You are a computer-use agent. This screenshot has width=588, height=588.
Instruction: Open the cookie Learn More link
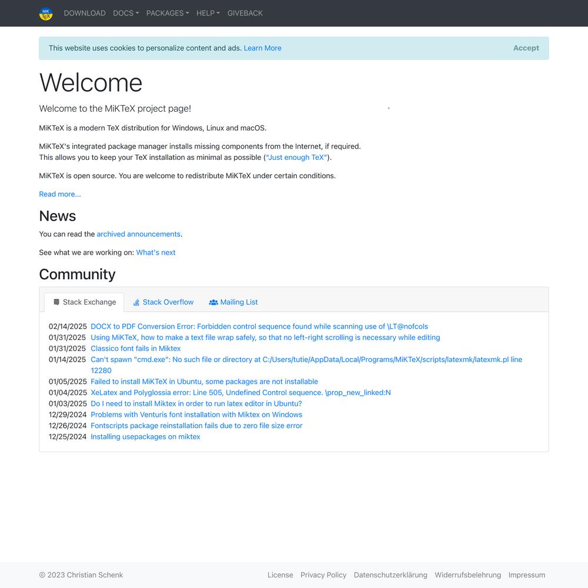pos(262,48)
